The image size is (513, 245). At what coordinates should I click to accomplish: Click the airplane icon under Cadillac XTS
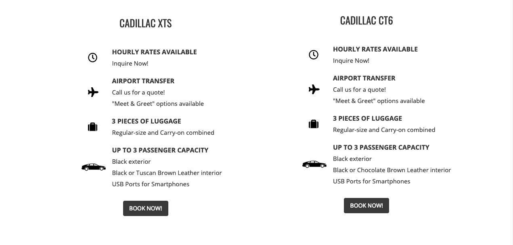[93, 92]
